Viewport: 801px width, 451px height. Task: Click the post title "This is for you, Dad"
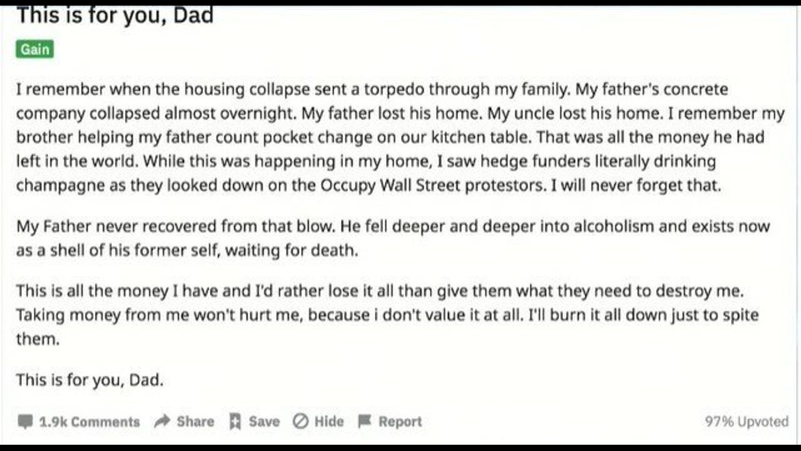coord(115,15)
